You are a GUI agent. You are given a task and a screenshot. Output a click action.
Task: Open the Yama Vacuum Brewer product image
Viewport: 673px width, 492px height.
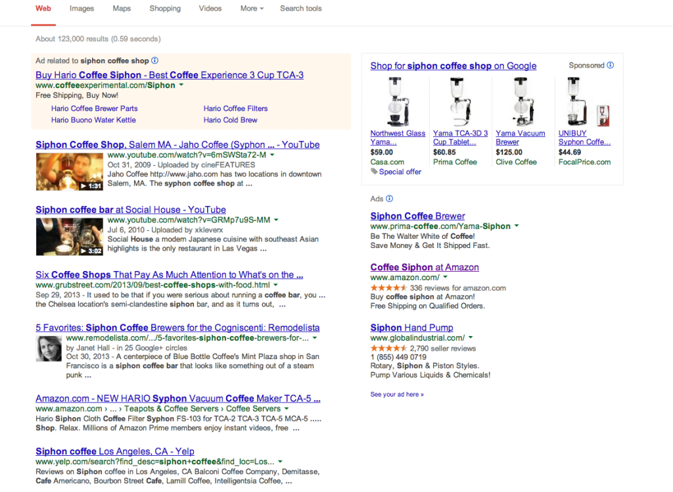(x=522, y=102)
